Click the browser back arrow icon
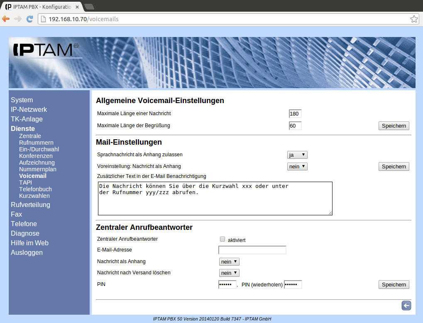 [x=6, y=19]
